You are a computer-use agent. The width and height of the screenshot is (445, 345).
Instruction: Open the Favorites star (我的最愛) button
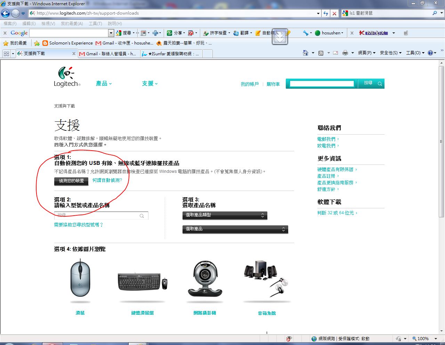pyautogui.click(x=15, y=43)
